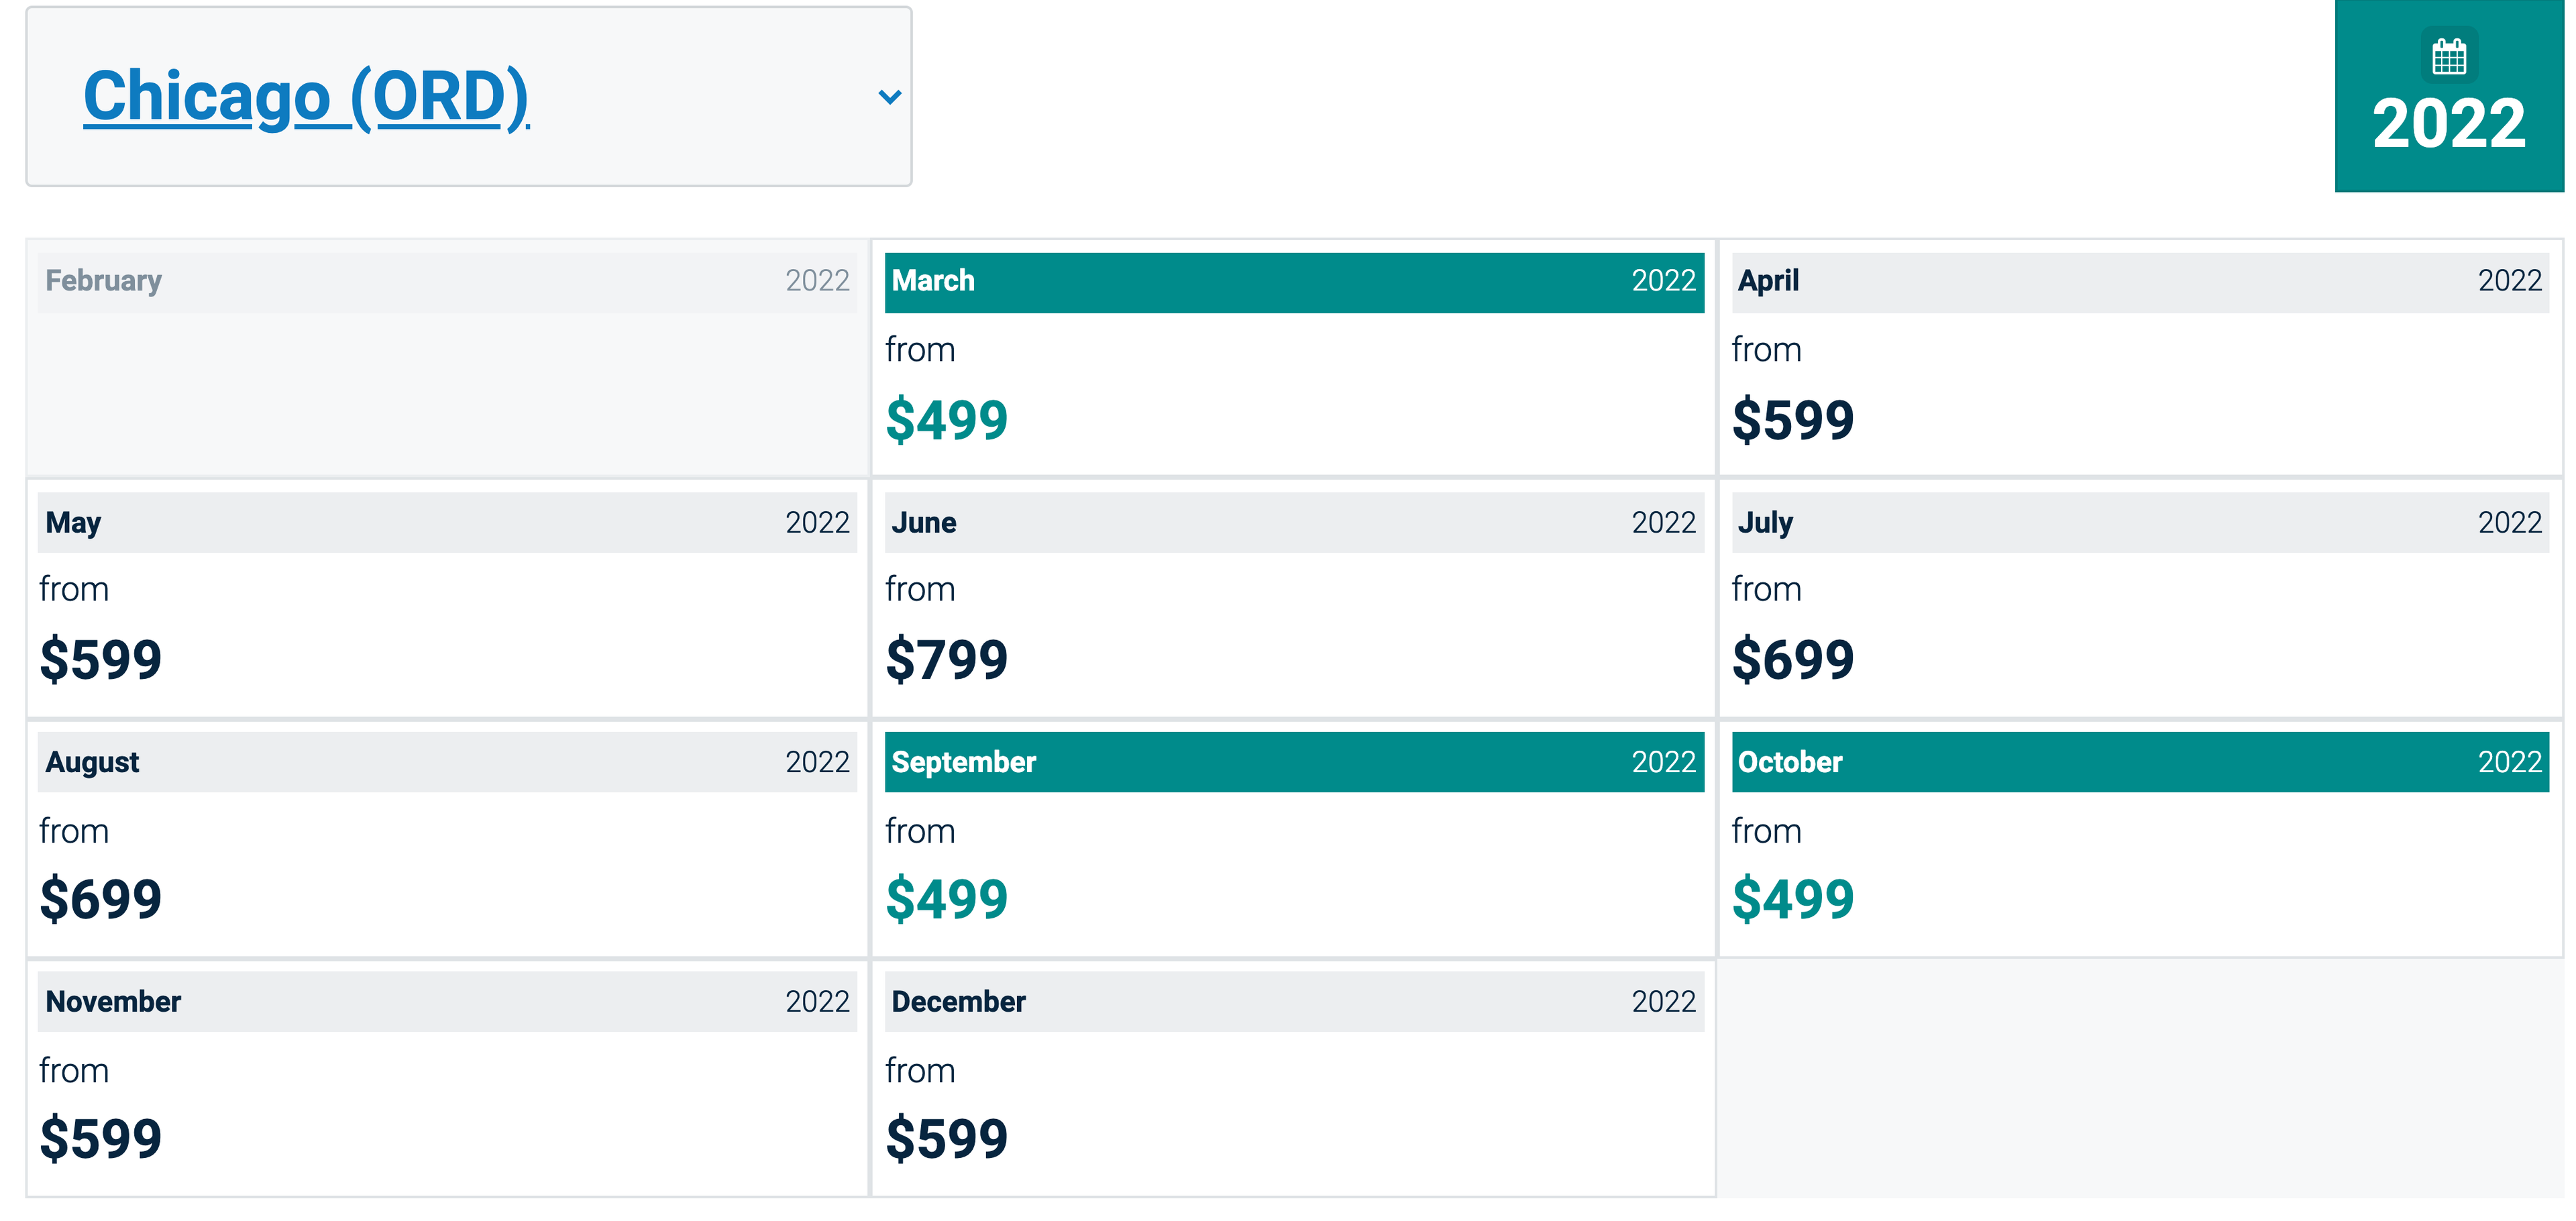Open the July 2022 month header

pyautogui.click(x=2139, y=522)
